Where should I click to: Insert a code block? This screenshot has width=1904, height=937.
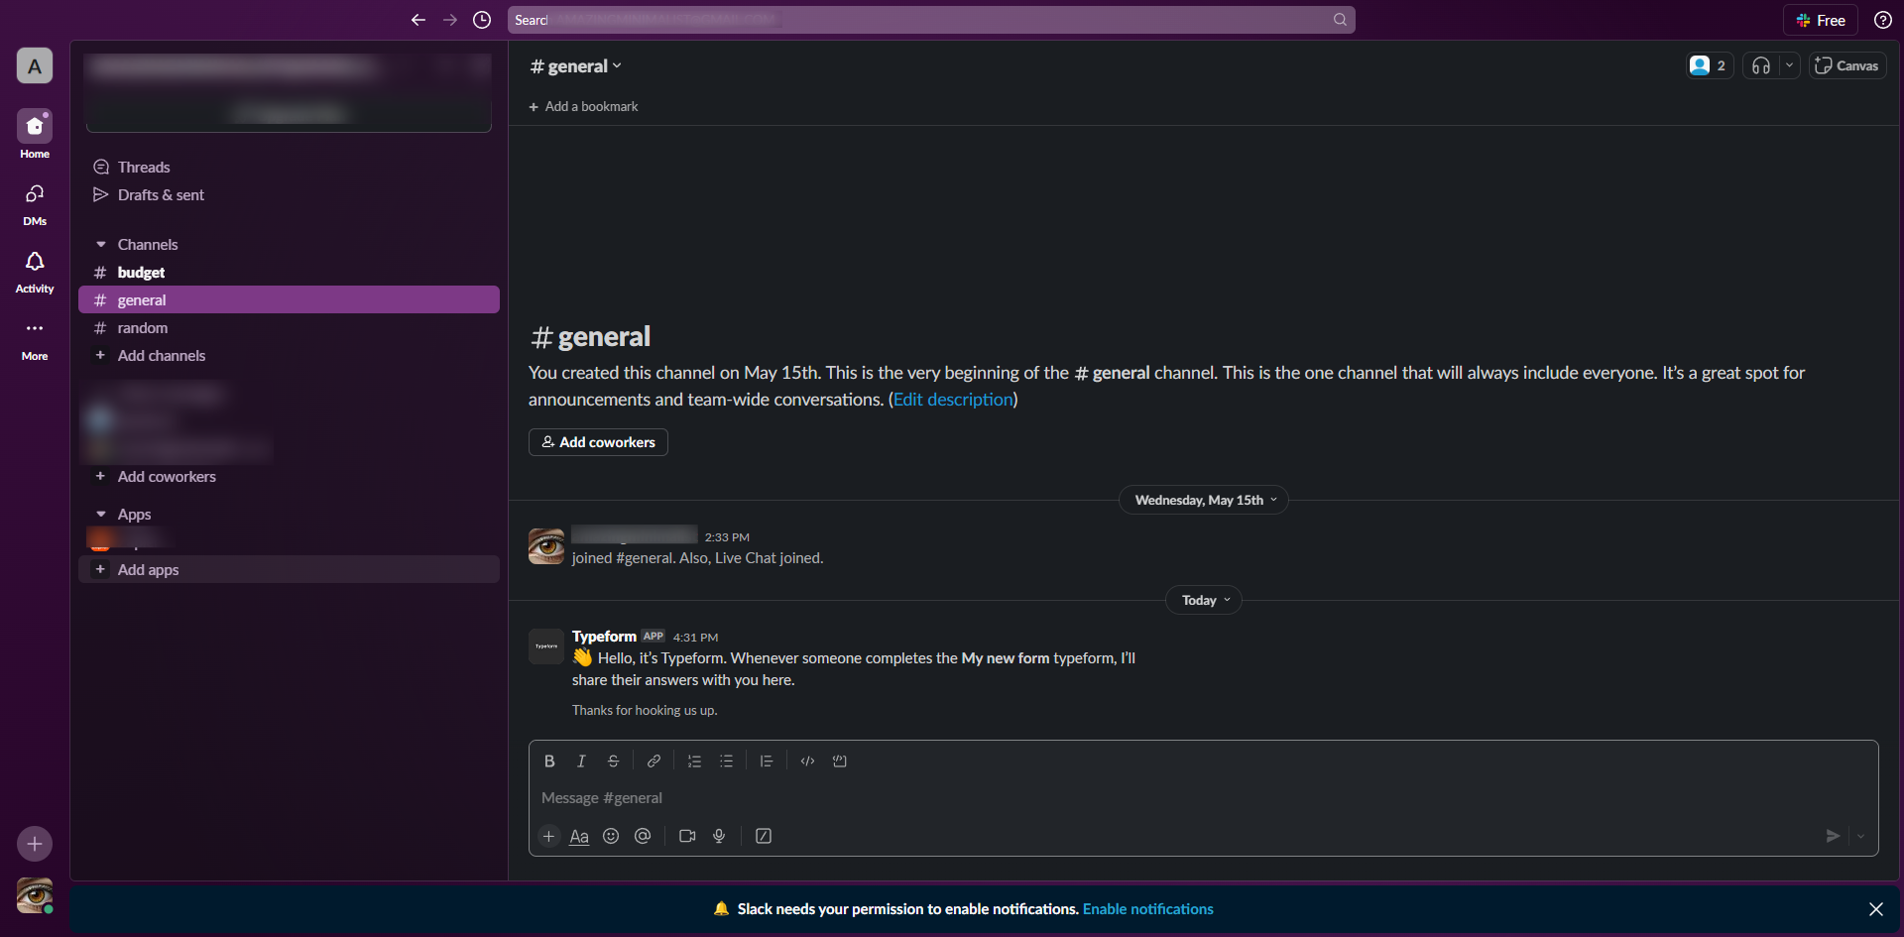tap(840, 761)
